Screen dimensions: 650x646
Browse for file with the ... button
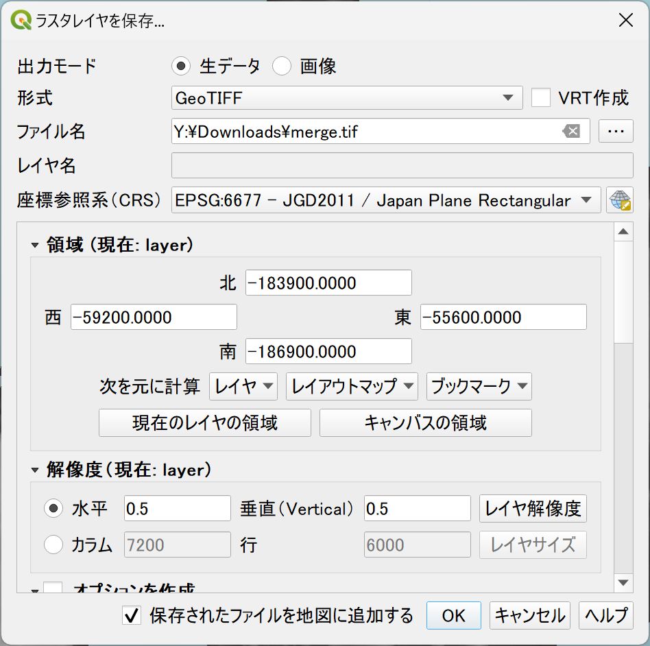pos(616,132)
